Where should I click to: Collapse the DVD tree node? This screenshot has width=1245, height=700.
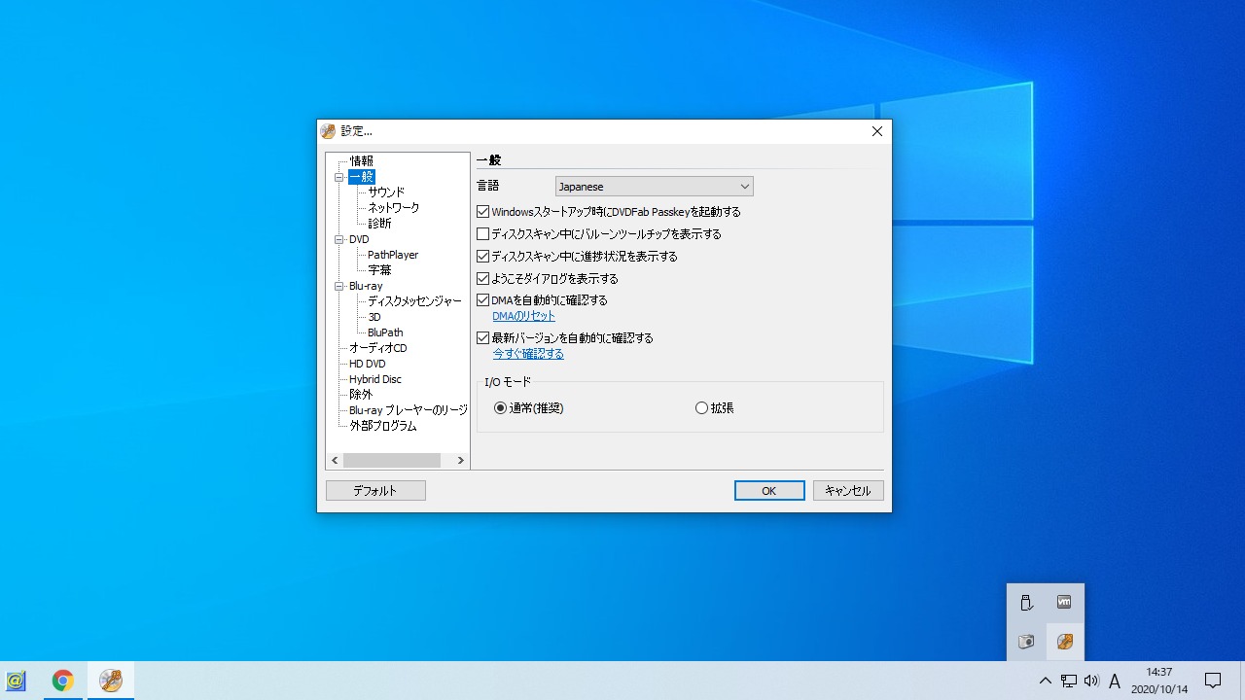pos(339,239)
